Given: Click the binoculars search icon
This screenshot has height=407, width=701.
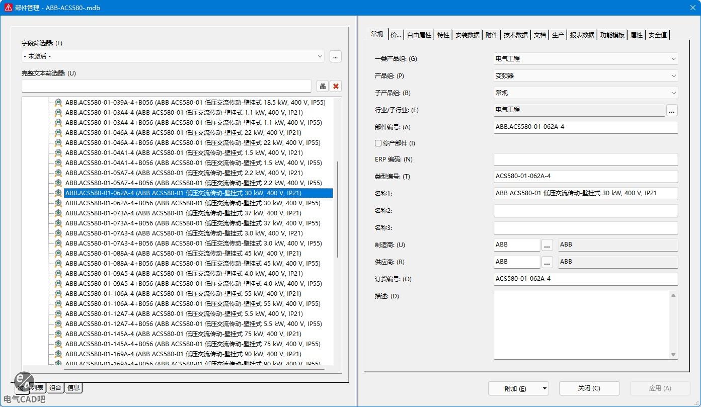Looking at the screenshot, I should coord(323,86).
